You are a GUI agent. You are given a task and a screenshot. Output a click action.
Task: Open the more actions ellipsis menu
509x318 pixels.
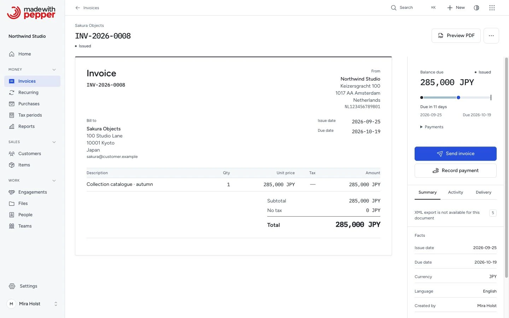point(491,36)
